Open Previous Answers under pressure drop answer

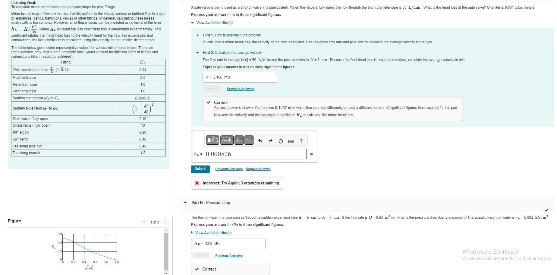(x=229, y=255)
